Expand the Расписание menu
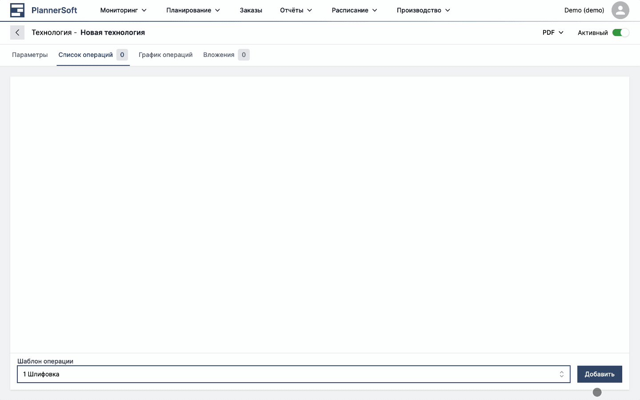Viewport: 640px width, 400px height. coord(354,10)
